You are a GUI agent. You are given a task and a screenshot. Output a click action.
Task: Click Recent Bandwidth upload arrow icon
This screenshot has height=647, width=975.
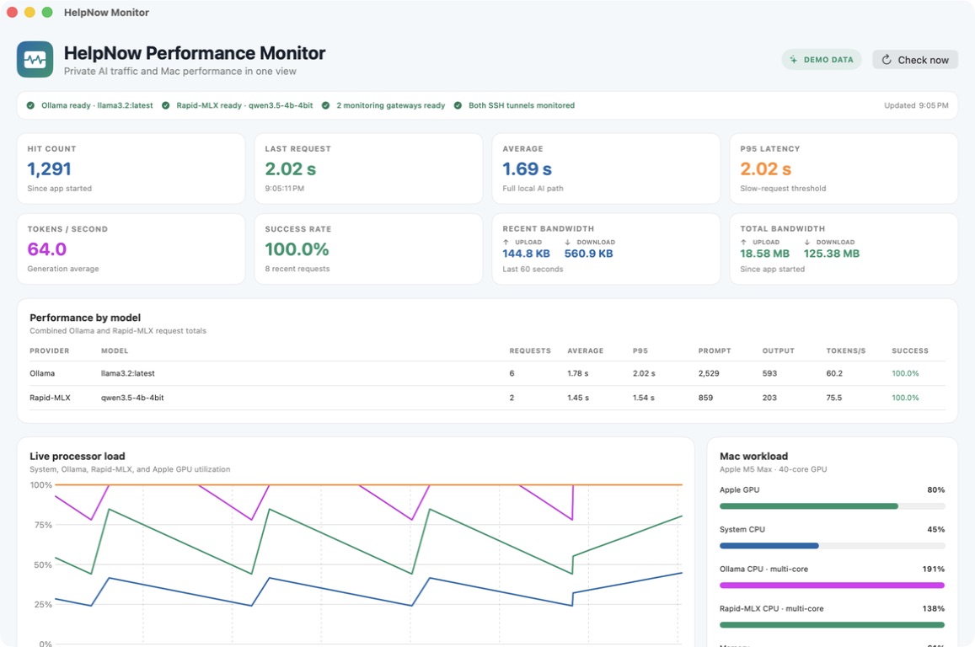click(506, 243)
